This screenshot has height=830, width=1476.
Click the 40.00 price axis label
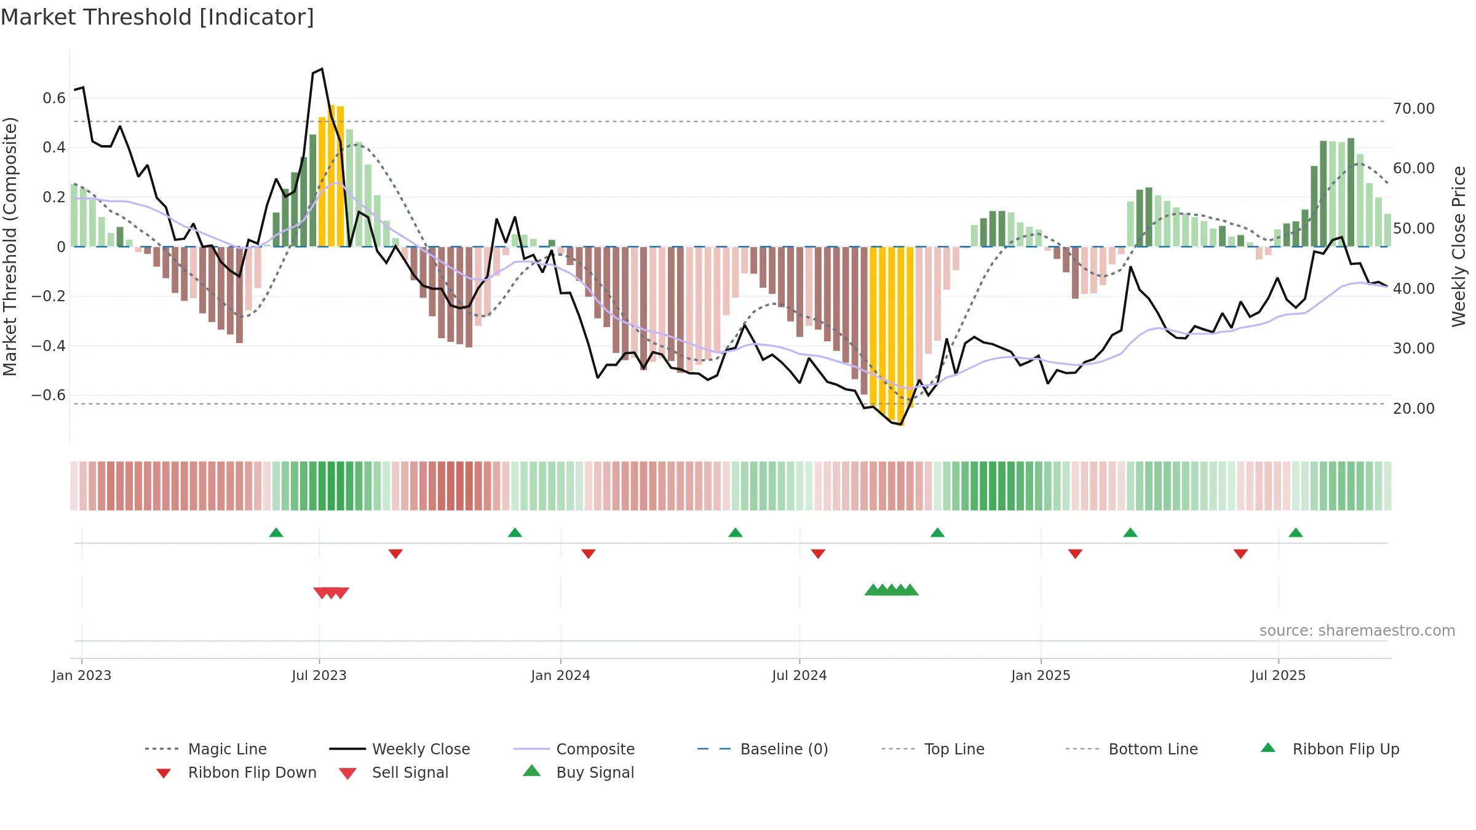click(1414, 289)
